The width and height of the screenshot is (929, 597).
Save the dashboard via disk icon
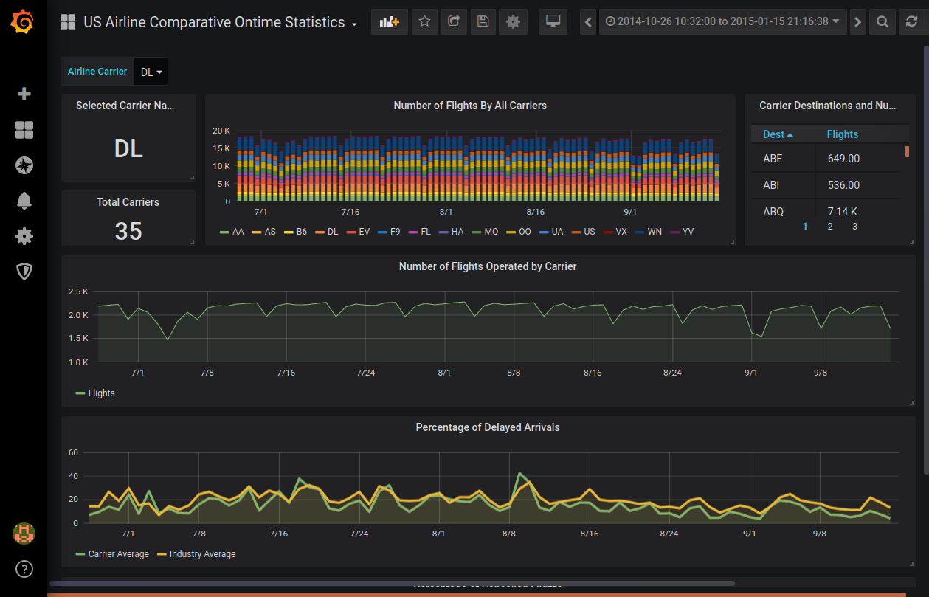(x=483, y=21)
